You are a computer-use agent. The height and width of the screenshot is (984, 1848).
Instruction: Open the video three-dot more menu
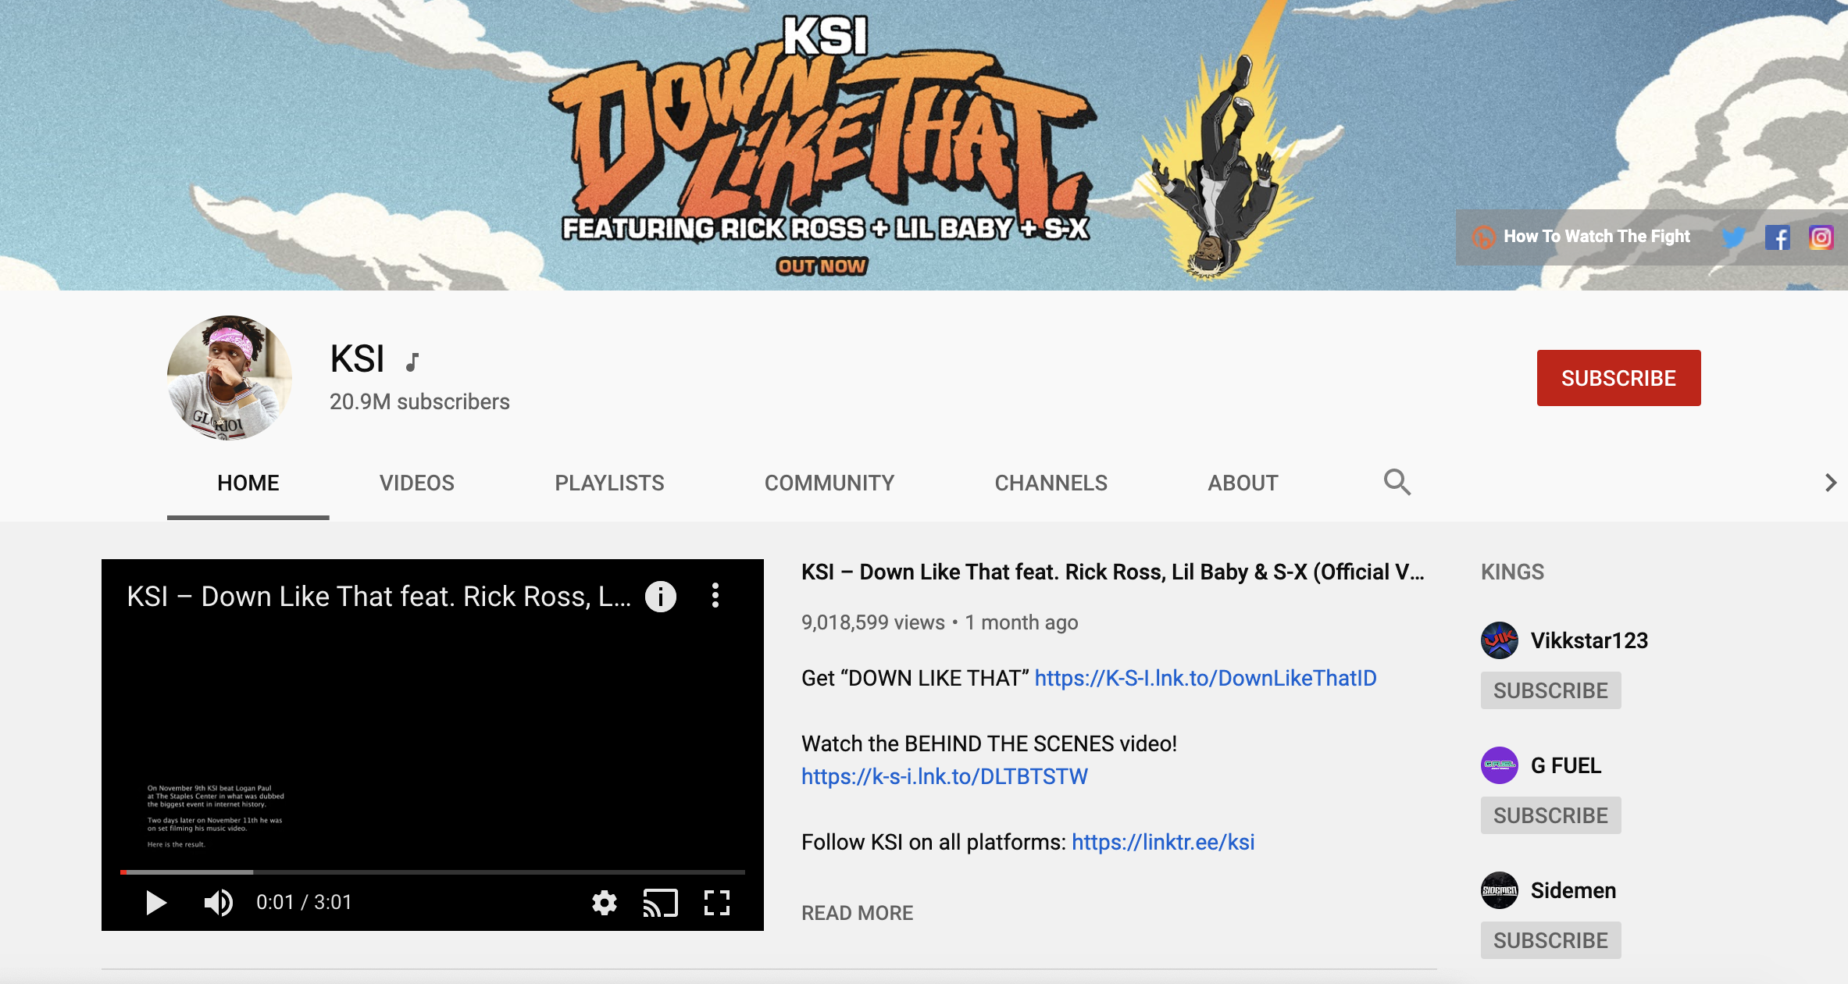click(x=715, y=596)
